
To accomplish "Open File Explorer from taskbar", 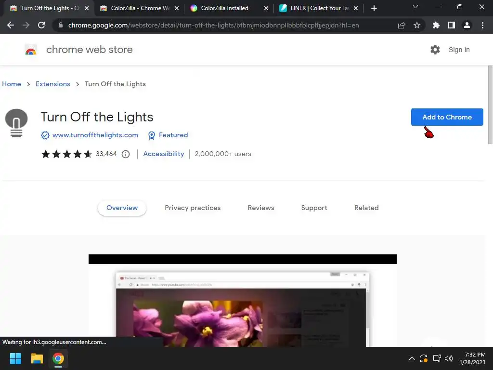I will tap(37, 358).
